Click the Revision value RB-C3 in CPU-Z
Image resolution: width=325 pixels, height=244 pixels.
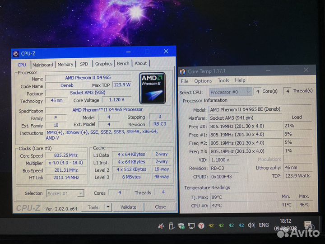pos(160,124)
